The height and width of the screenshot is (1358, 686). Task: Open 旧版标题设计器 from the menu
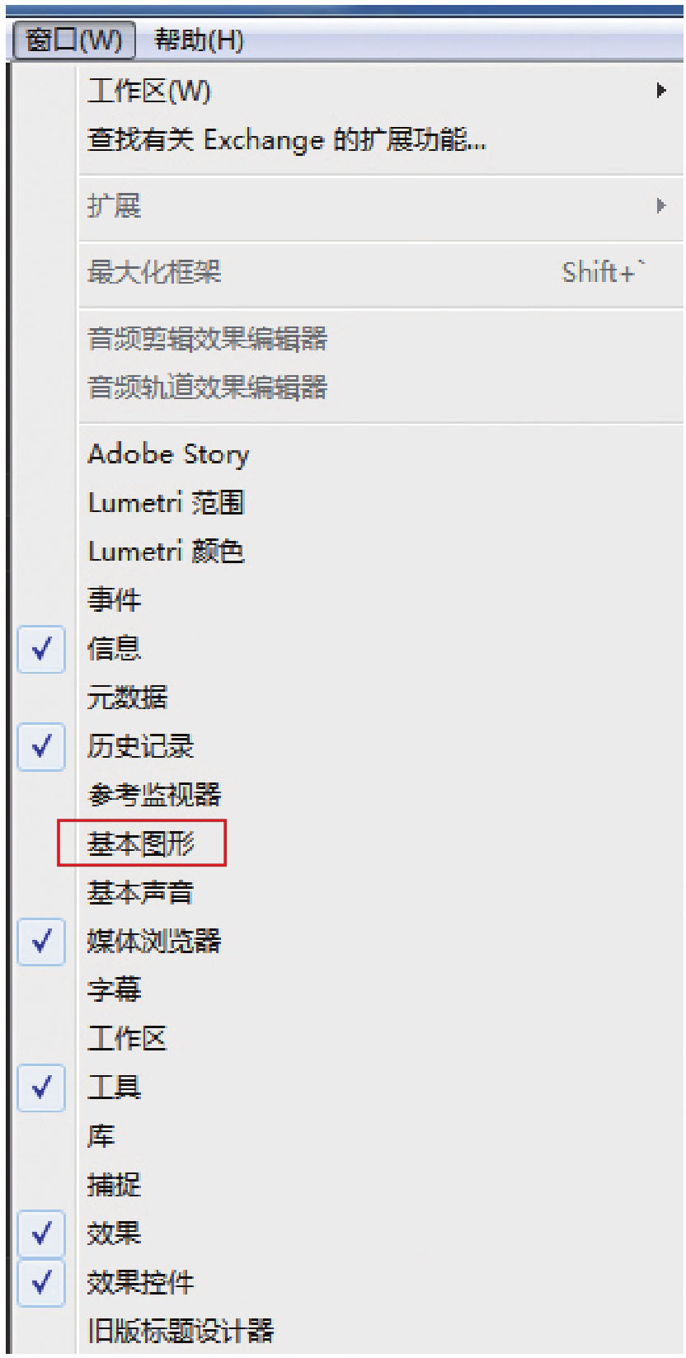tap(180, 1331)
